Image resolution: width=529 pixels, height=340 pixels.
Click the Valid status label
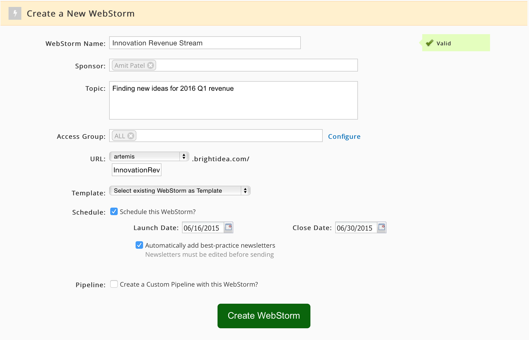point(444,43)
